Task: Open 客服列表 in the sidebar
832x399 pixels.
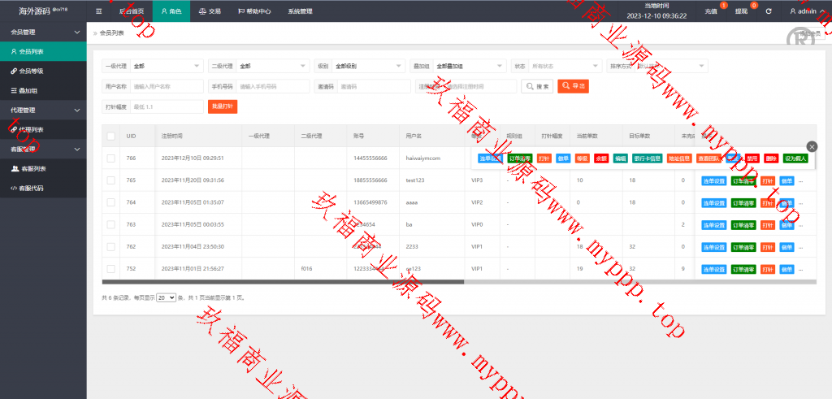Action: click(x=32, y=169)
